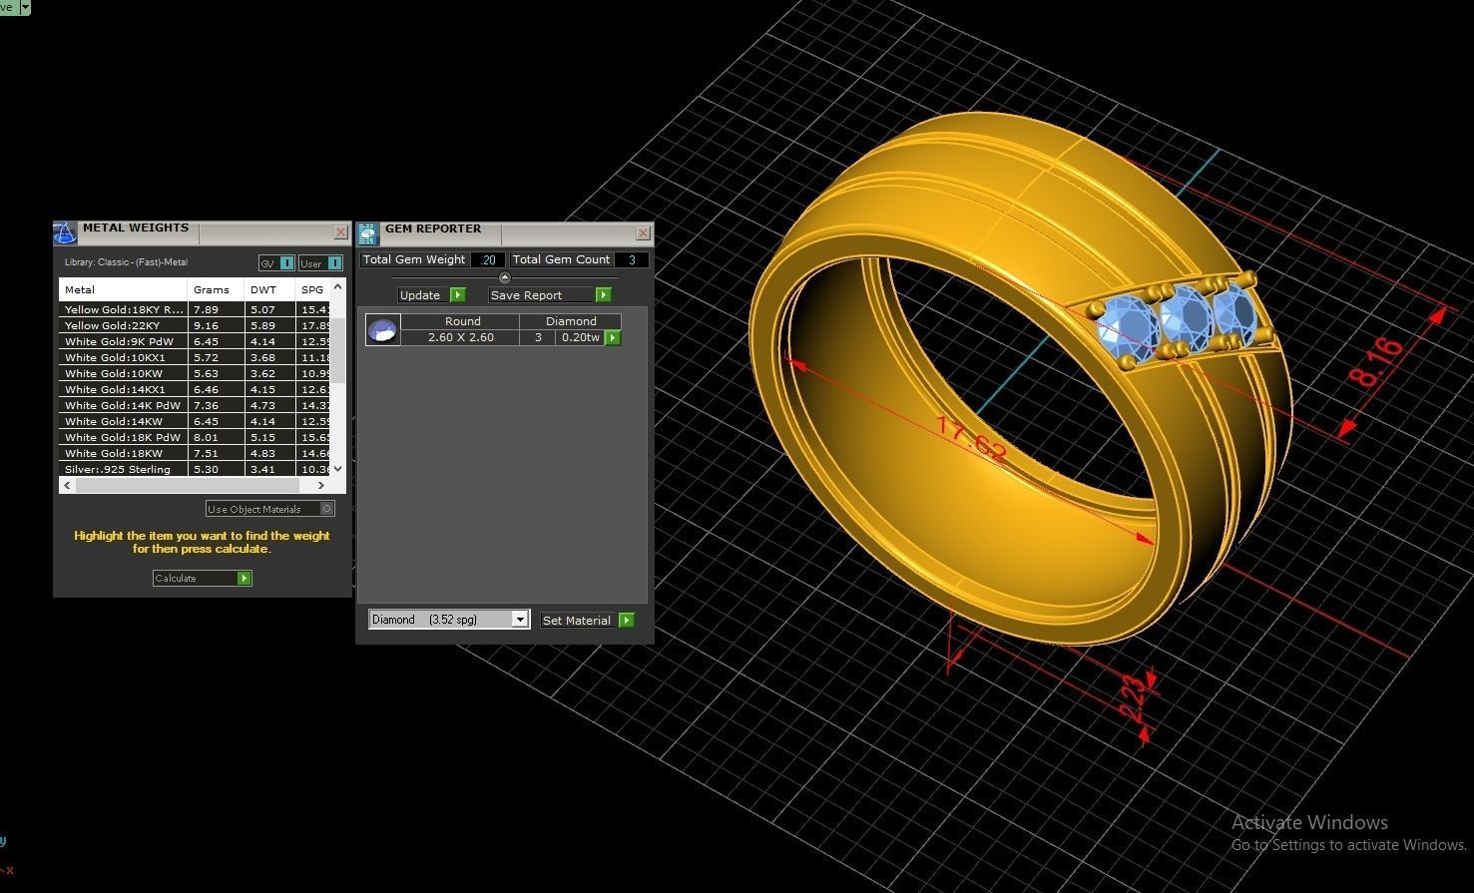
Task: Click the DWT column header
Action: coord(269,289)
